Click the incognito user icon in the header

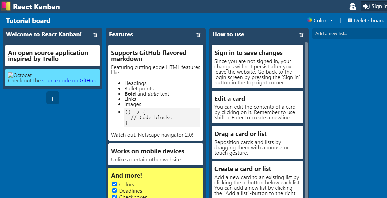(x=352, y=6)
